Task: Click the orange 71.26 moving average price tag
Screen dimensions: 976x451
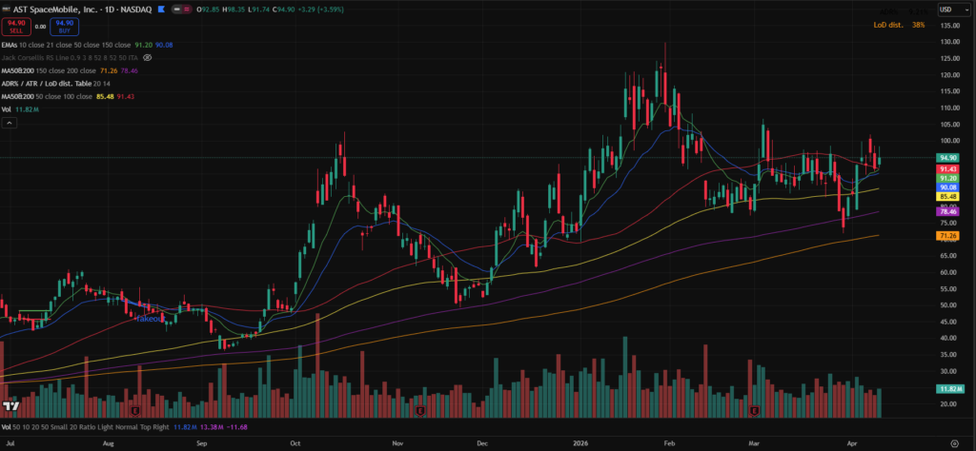Action: click(x=947, y=235)
